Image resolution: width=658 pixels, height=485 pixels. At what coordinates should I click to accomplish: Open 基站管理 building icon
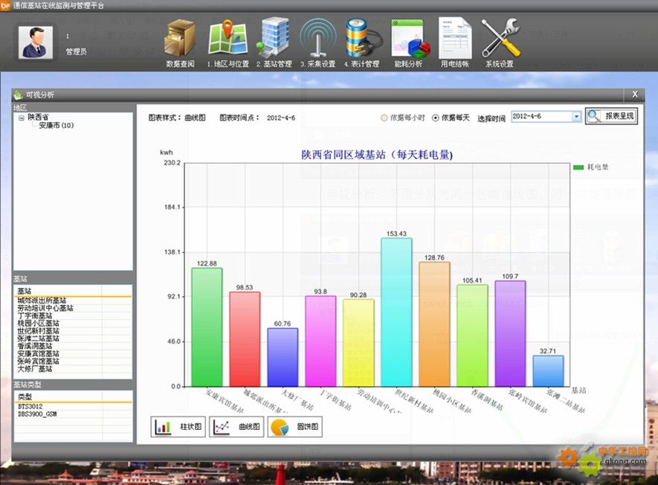[274, 39]
